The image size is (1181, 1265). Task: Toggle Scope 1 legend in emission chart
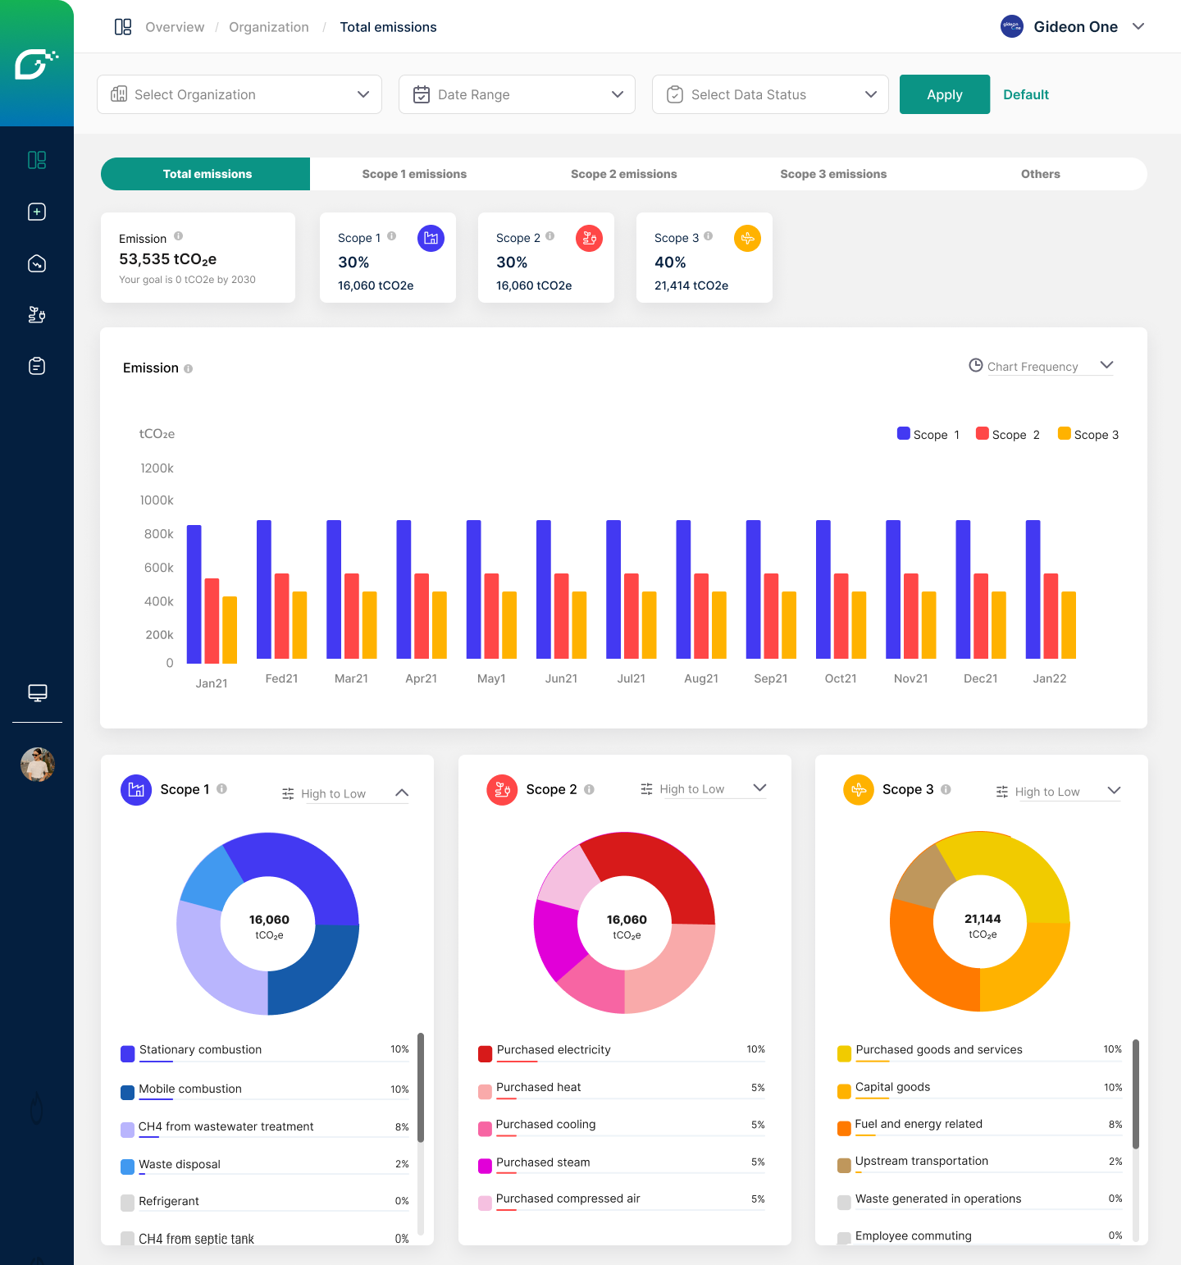tap(928, 434)
